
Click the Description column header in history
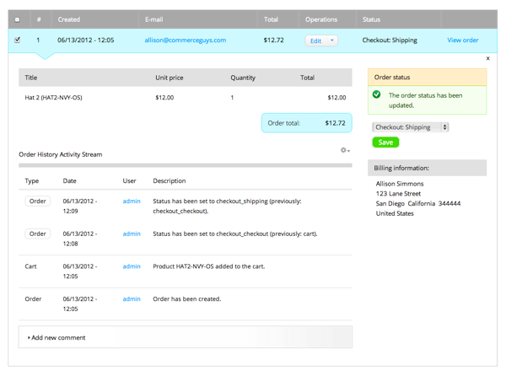pyautogui.click(x=170, y=180)
